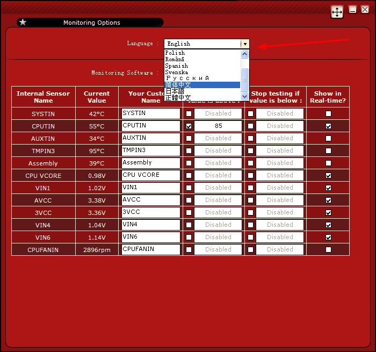Select Polish from the language list
Screen dimensions: 376x352
coord(175,53)
